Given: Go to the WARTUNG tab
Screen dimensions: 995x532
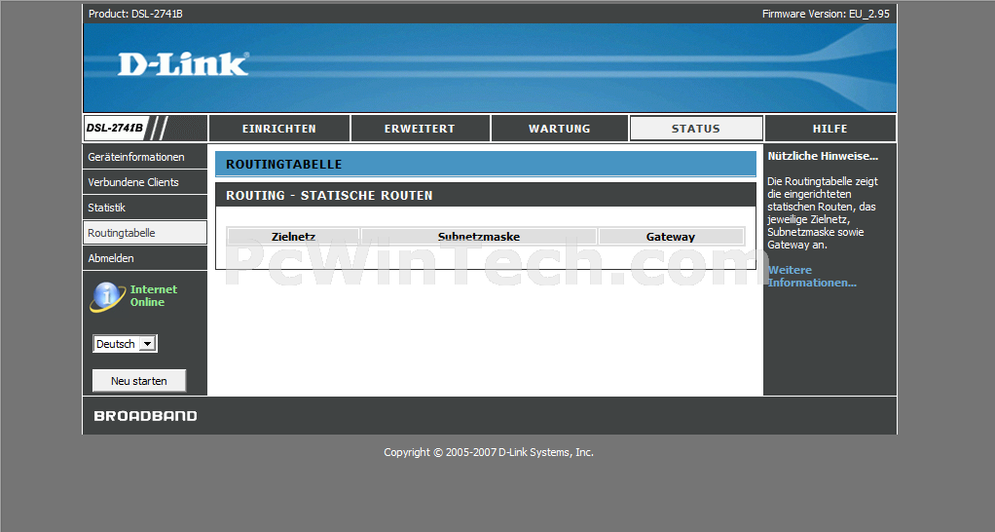Looking at the screenshot, I should click(x=560, y=129).
